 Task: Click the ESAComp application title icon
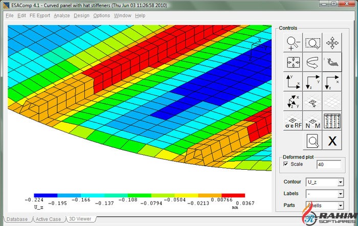(x=6, y=5)
